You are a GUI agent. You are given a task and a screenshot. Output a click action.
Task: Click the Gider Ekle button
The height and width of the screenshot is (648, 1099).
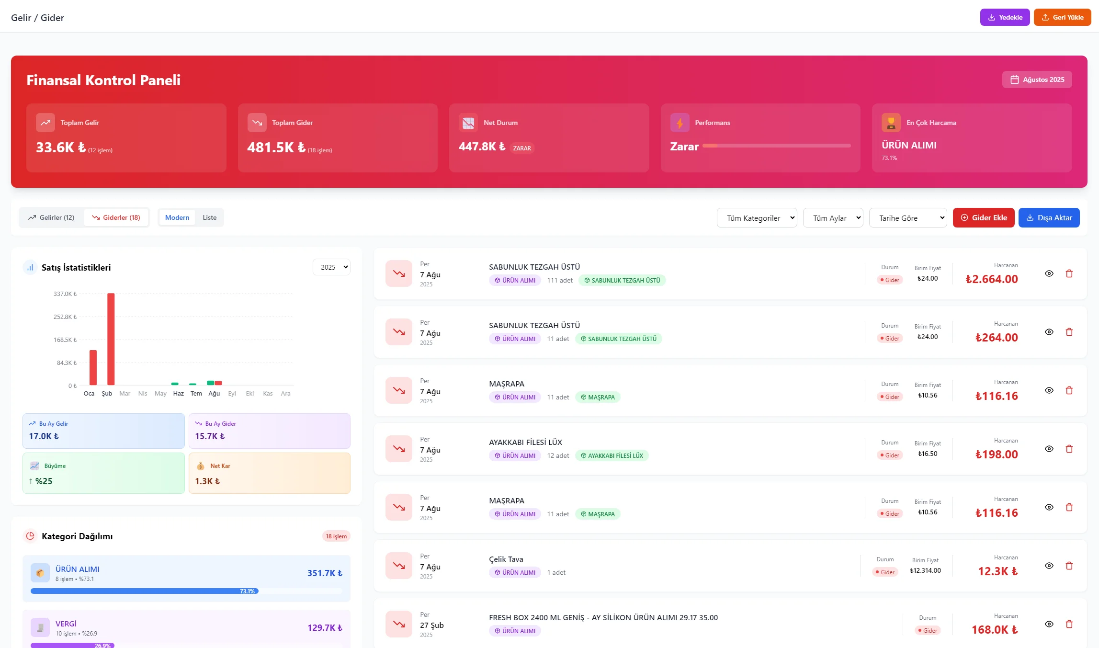pos(984,217)
